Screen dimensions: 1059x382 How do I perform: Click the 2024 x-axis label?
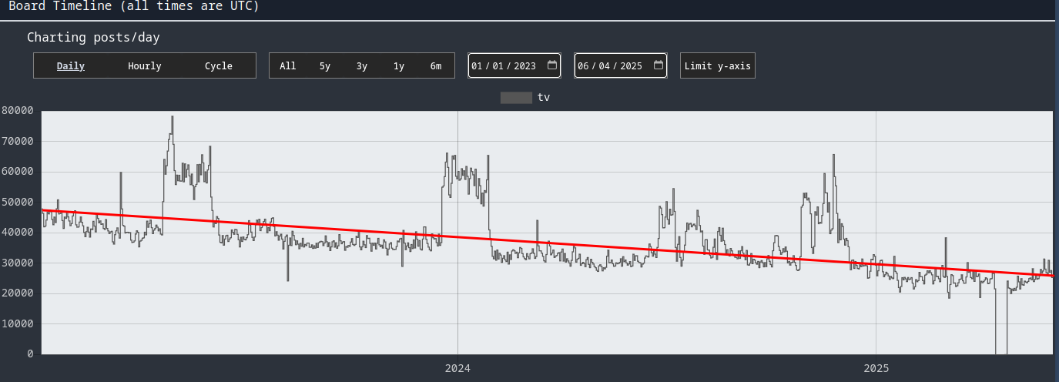click(x=457, y=369)
